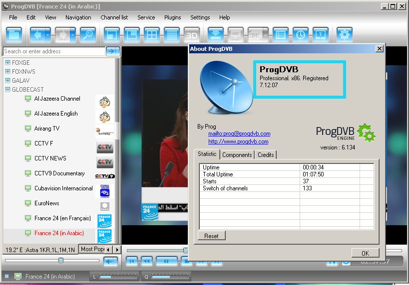The width and height of the screenshot is (409, 285).
Task: Switch to the Credits tab
Action: point(266,155)
